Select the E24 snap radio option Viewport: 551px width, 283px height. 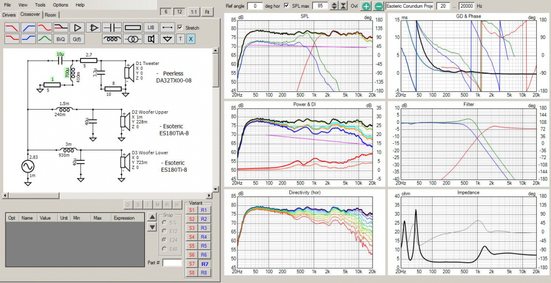(163, 240)
